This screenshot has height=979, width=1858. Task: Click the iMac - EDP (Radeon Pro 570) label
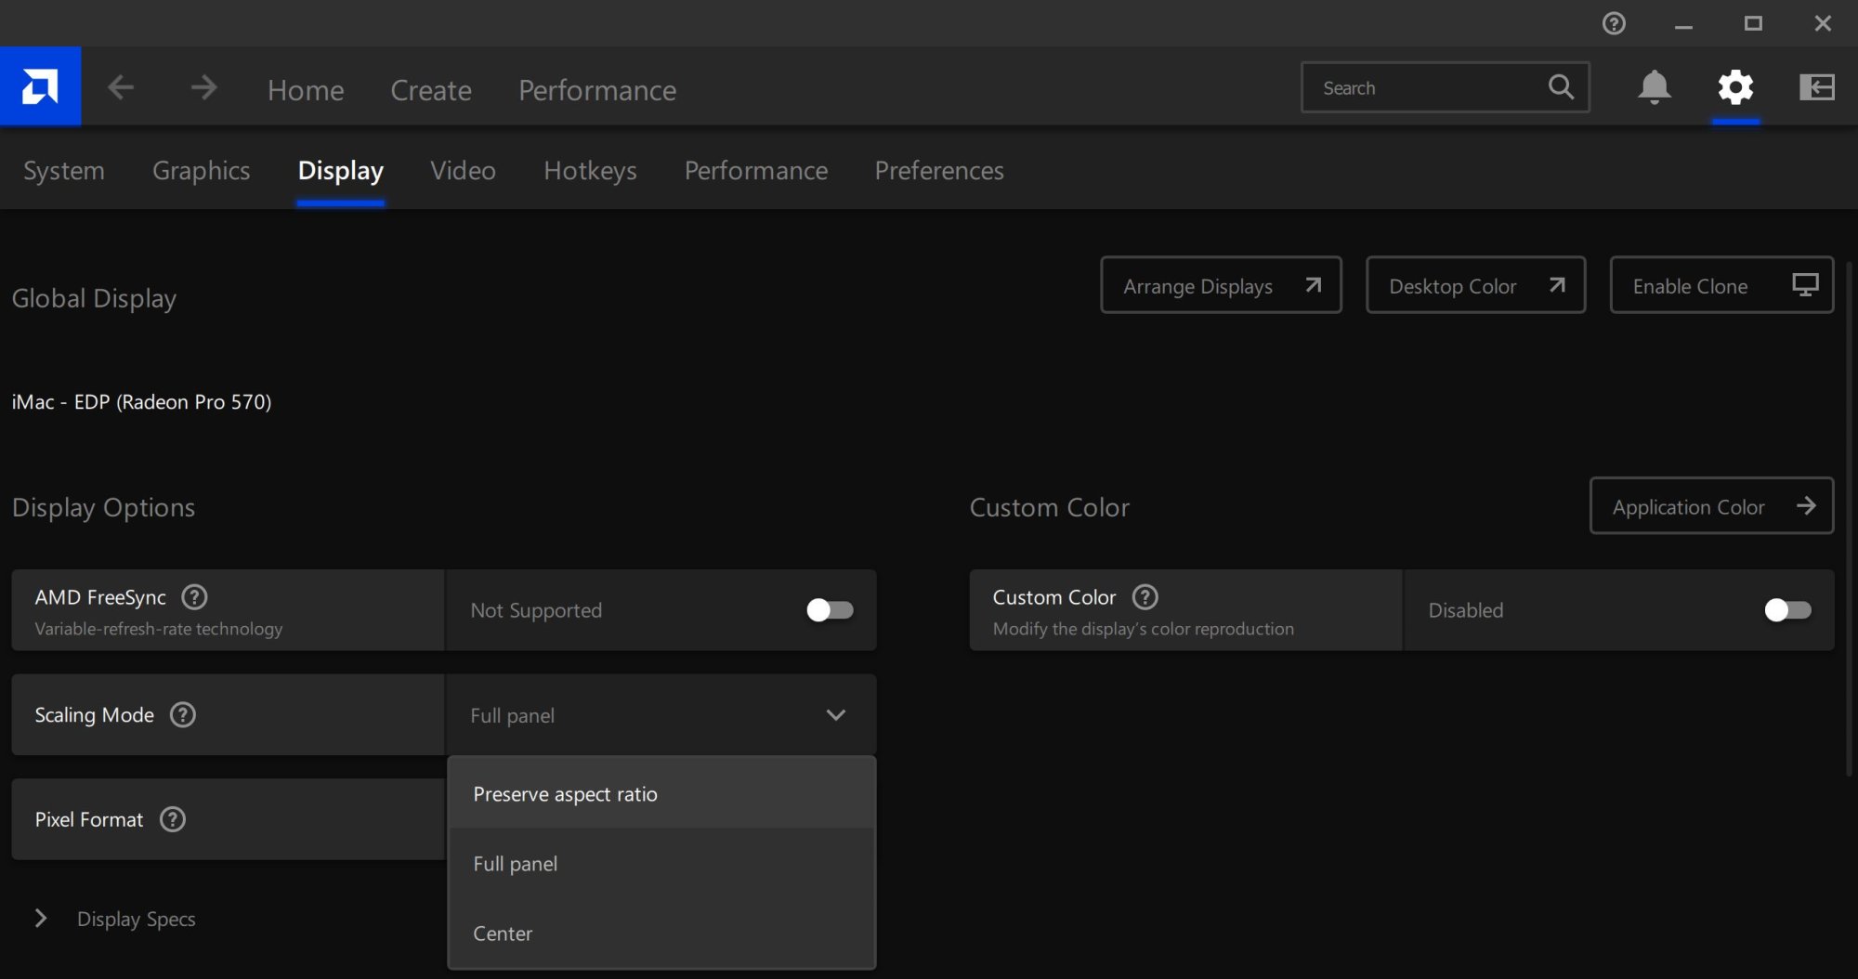pyautogui.click(x=141, y=401)
